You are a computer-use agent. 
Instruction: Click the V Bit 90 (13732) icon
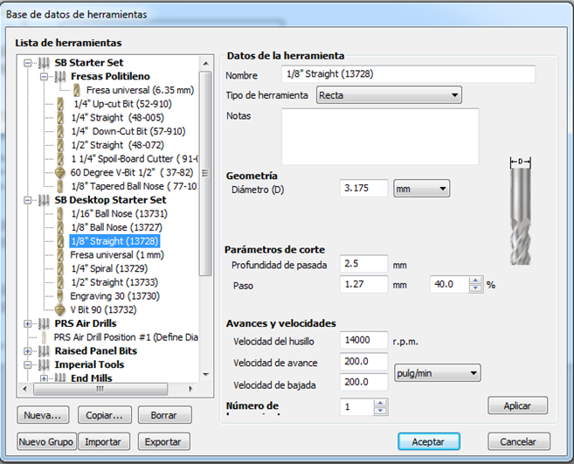pyautogui.click(x=59, y=310)
